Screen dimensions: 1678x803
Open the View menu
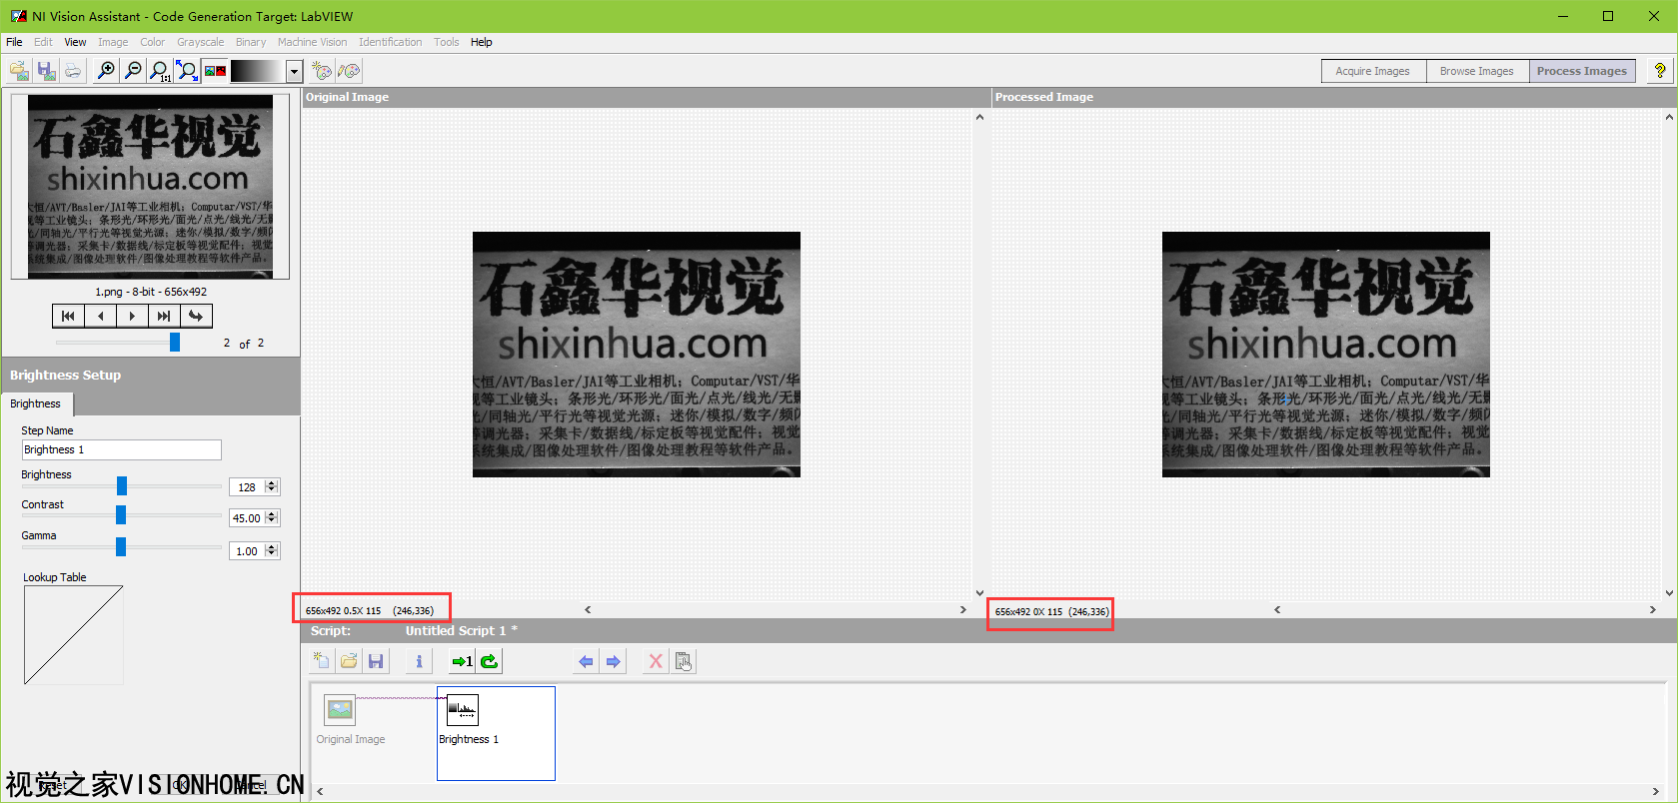click(x=75, y=42)
